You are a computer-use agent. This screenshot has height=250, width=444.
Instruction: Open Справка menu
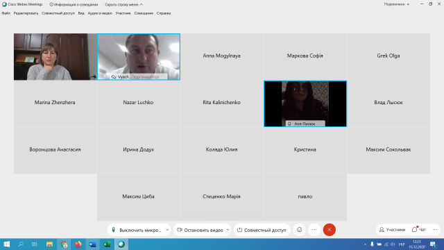tap(164, 13)
